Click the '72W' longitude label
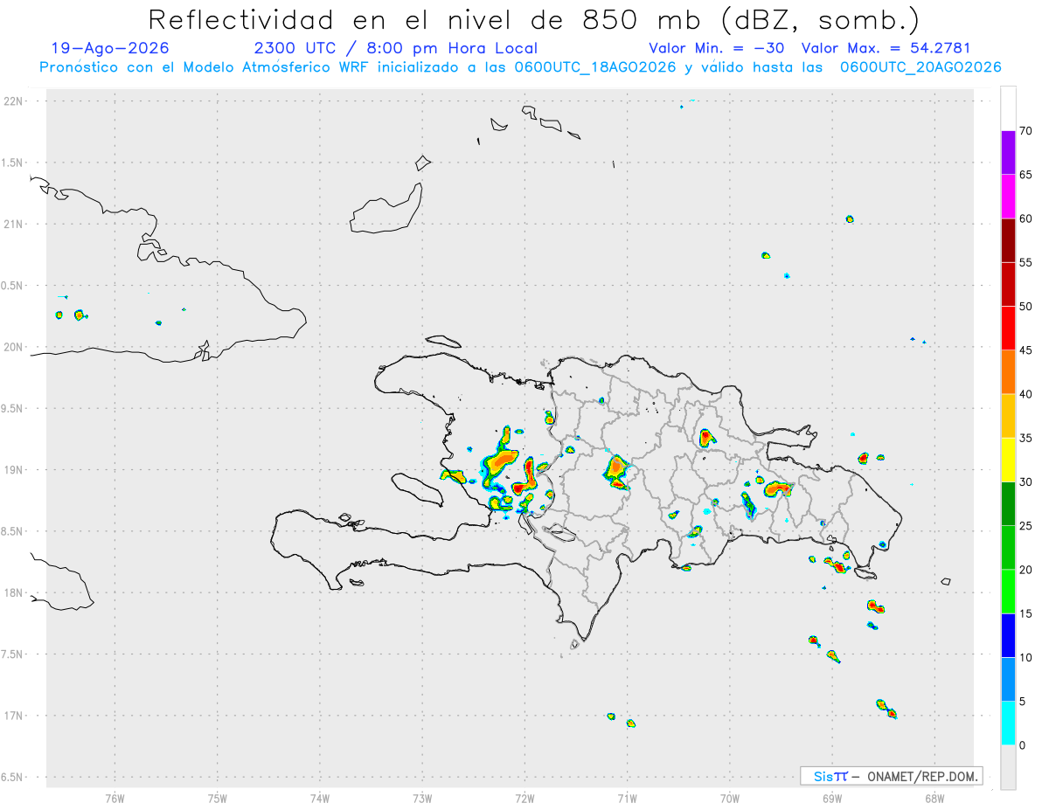Viewport: 1049px width, 810px height. point(524,799)
